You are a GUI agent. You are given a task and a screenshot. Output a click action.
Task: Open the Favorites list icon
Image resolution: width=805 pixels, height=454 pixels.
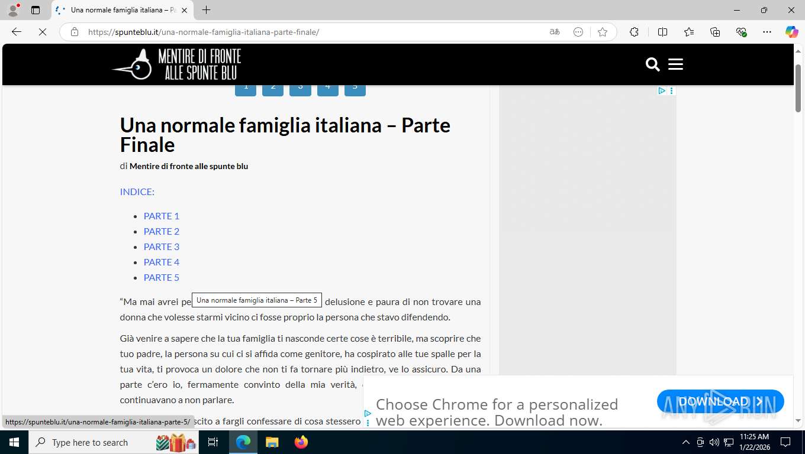689,32
